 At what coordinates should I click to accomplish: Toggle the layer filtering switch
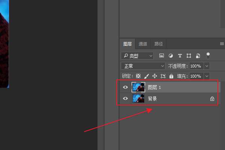pos(208,55)
